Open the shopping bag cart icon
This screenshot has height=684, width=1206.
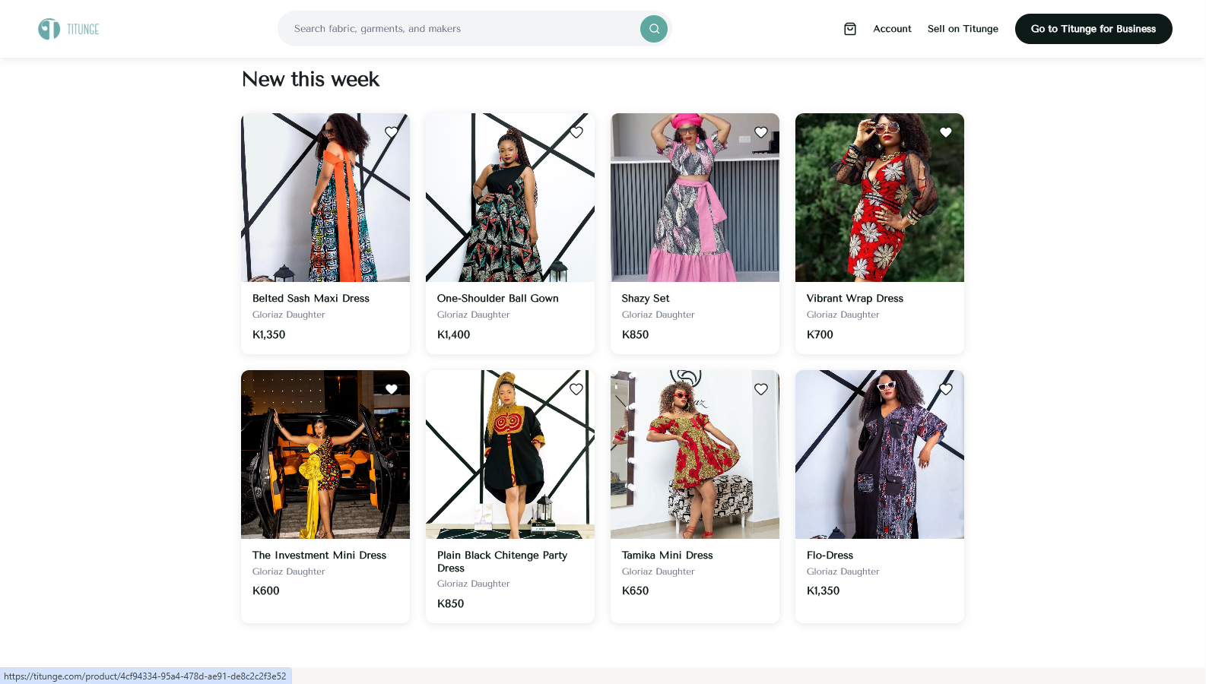850,29
